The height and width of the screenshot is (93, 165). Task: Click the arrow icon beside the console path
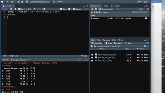click(x=29, y=60)
